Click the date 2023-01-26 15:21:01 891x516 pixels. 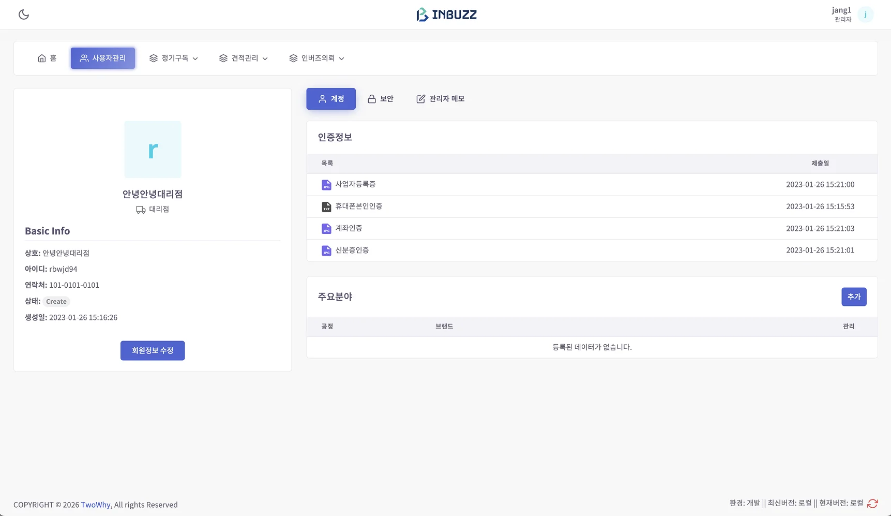coord(820,250)
